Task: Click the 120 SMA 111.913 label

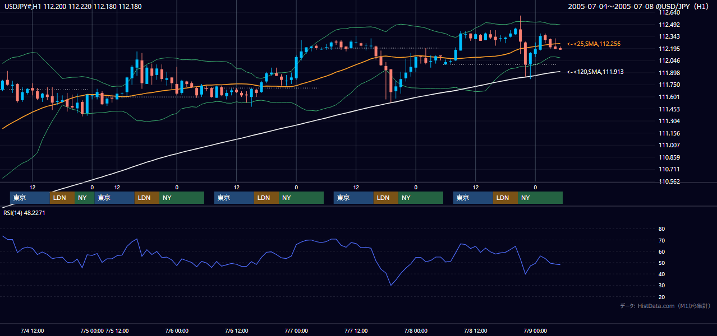Action: [595, 72]
